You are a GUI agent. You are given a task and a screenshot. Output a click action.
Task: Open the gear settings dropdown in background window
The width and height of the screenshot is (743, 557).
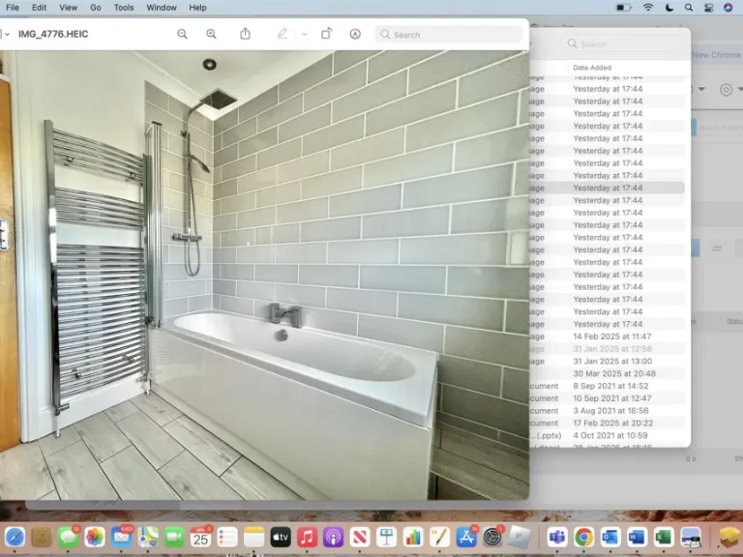click(729, 90)
